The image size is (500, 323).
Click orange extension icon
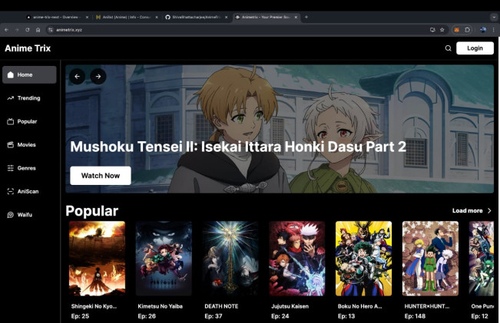(457, 30)
